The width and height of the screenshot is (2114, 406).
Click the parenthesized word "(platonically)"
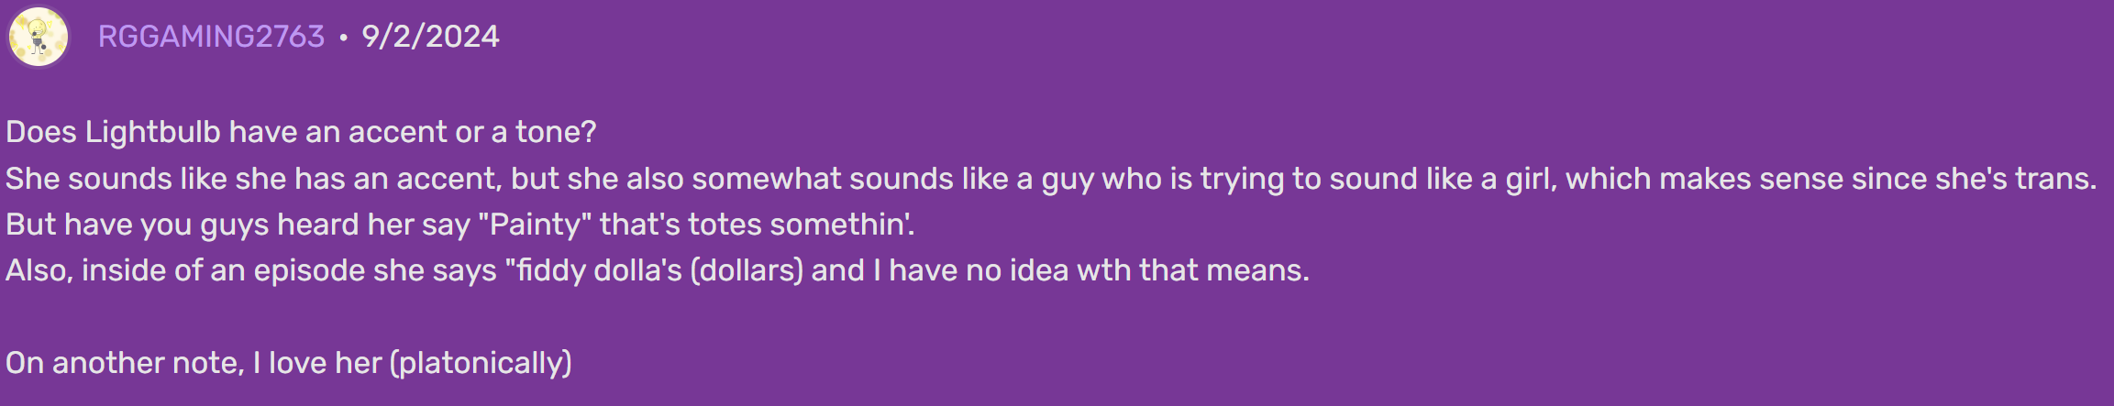click(x=481, y=364)
